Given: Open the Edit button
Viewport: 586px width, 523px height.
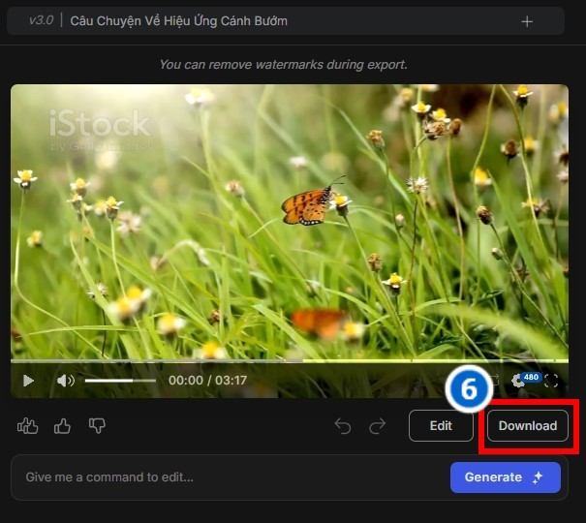Looking at the screenshot, I should click(x=441, y=425).
